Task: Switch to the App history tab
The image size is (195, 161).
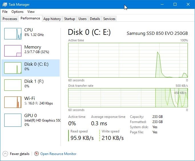Action: click(x=52, y=19)
